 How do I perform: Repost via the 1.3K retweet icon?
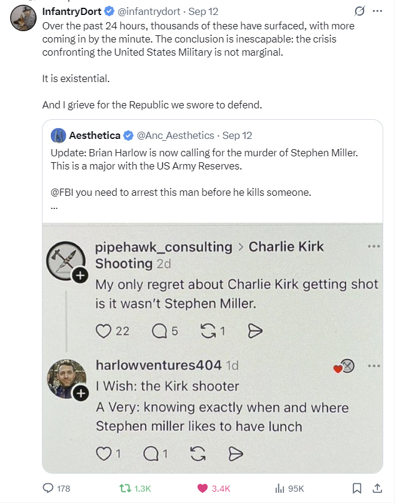[125, 488]
